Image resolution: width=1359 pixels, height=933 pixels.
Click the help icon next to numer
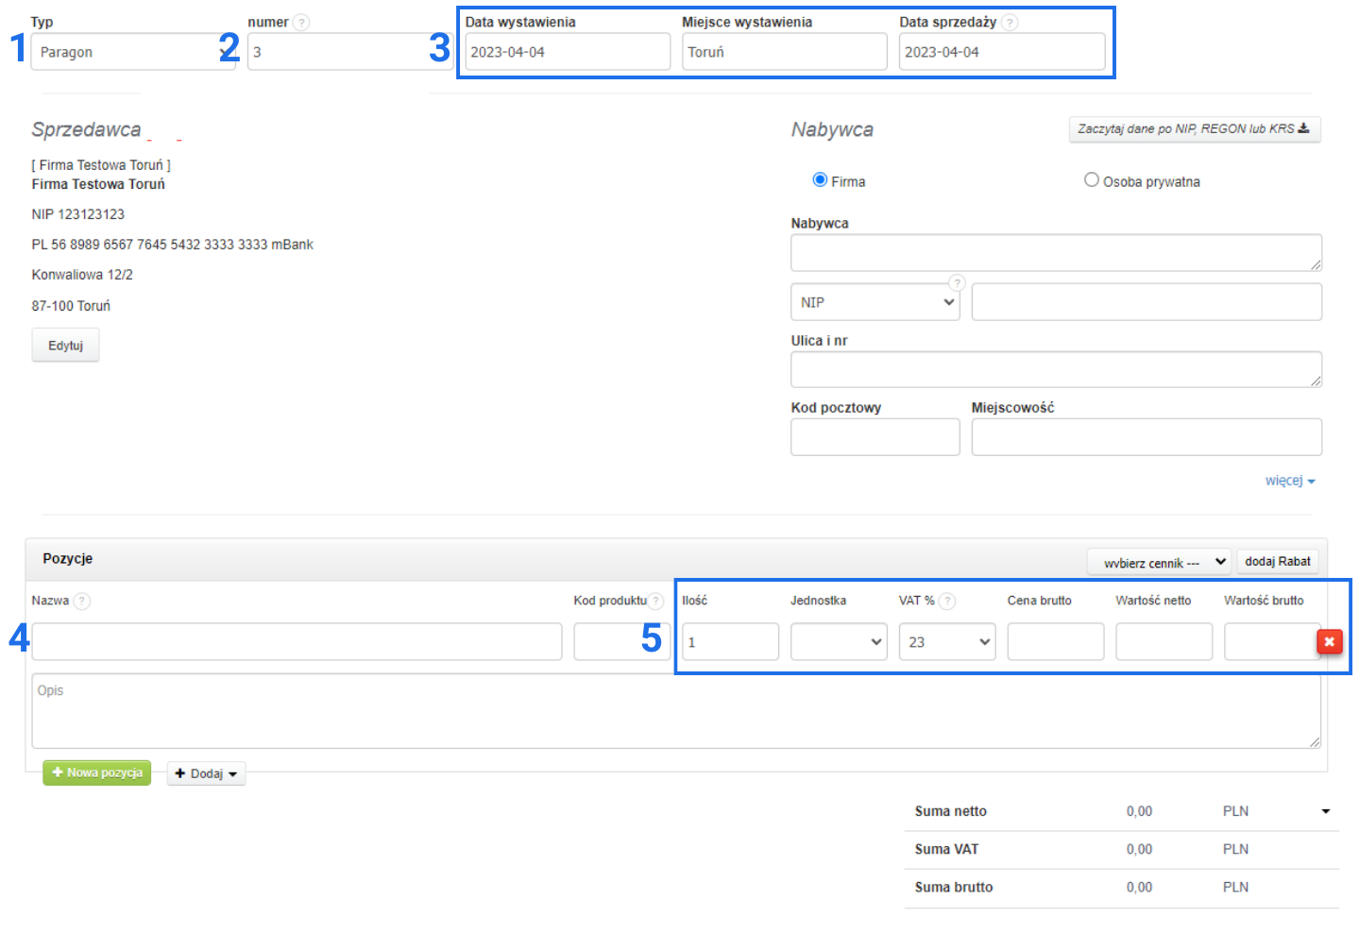pos(300,23)
